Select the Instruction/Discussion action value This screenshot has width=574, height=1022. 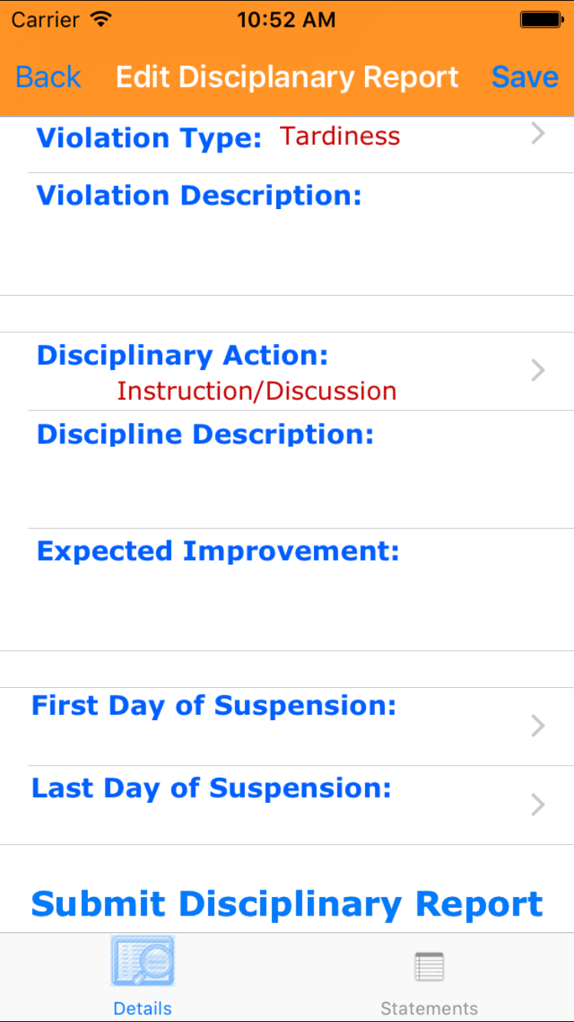pos(256,391)
